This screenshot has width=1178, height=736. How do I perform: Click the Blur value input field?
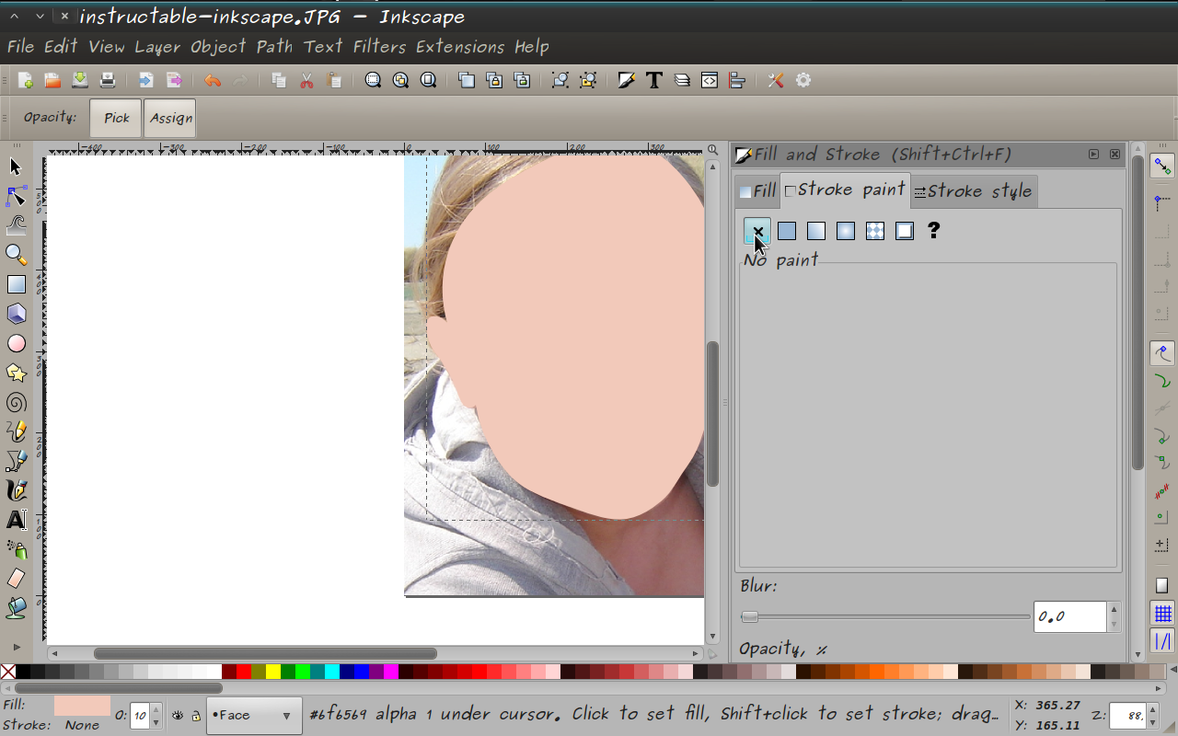(1069, 616)
